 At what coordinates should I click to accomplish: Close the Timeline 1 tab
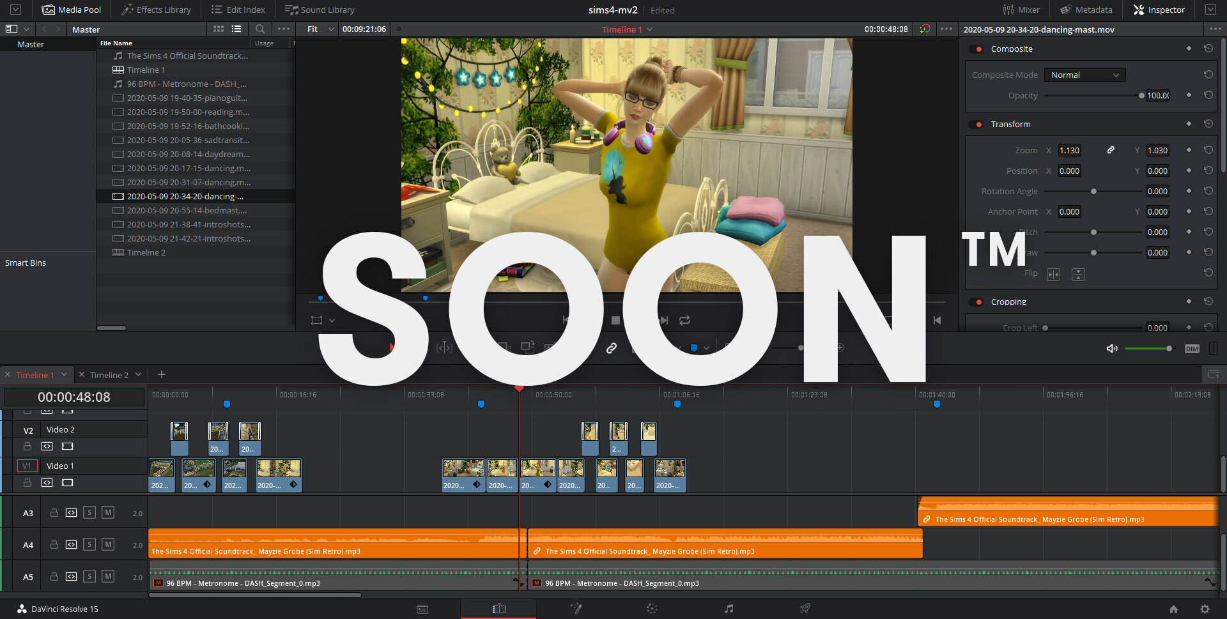pyautogui.click(x=8, y=375)
